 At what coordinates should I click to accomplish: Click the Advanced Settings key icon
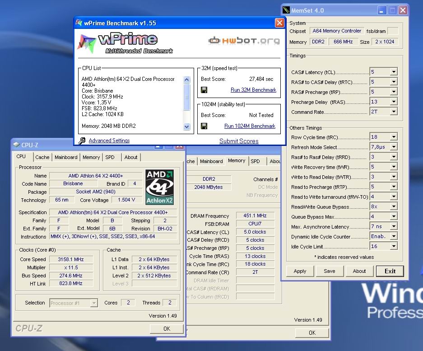[x=82, y=140]
